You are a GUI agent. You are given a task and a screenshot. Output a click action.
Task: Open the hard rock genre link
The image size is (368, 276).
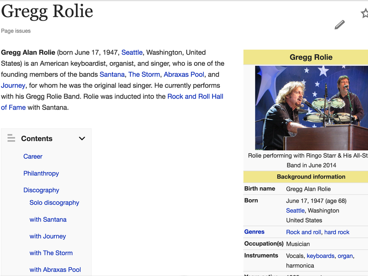pyautogui.click(x=337, y=232)
